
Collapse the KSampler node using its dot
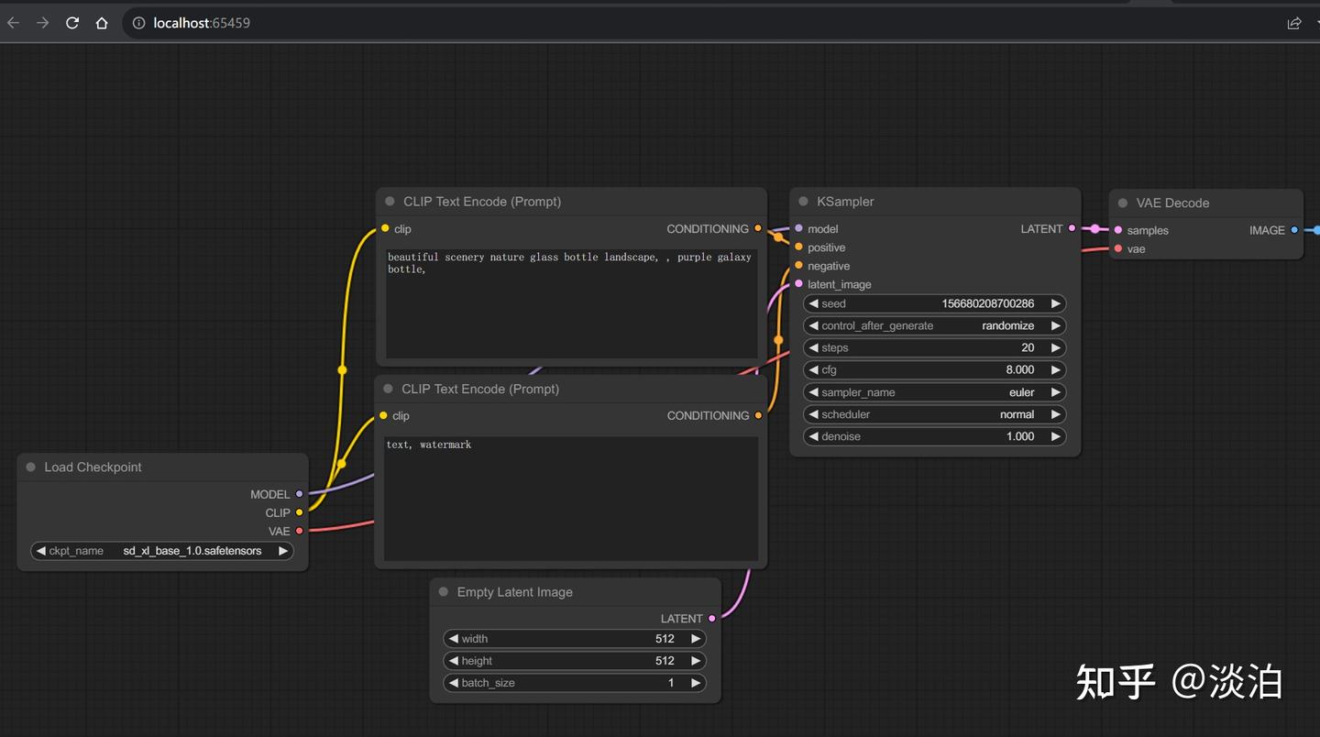(803, 202)
